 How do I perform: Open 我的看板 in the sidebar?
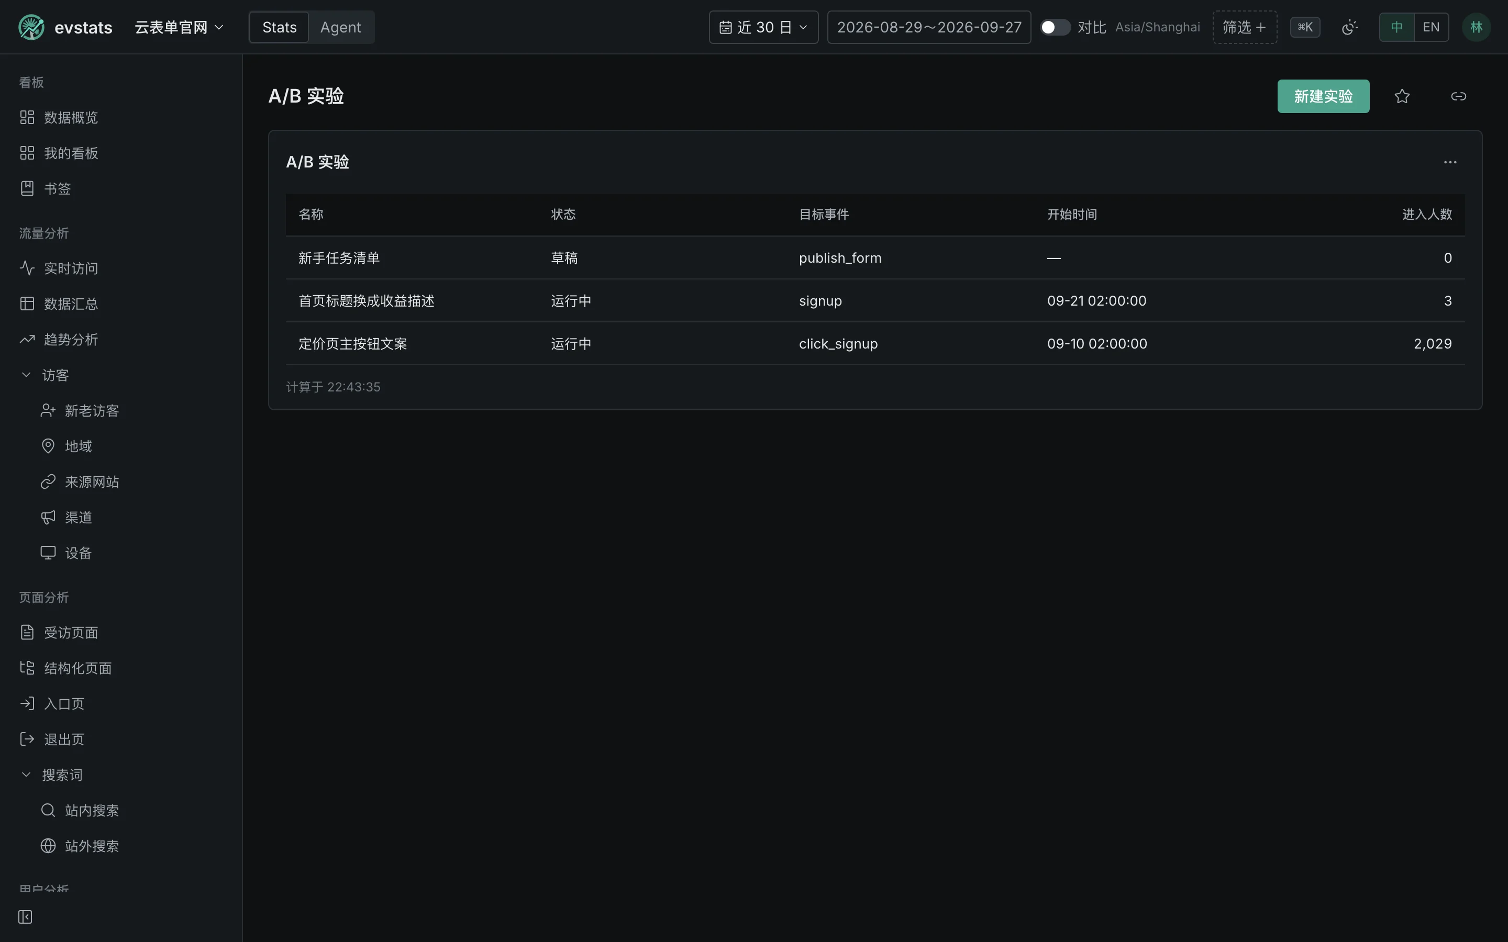click(x=121, y=153)
